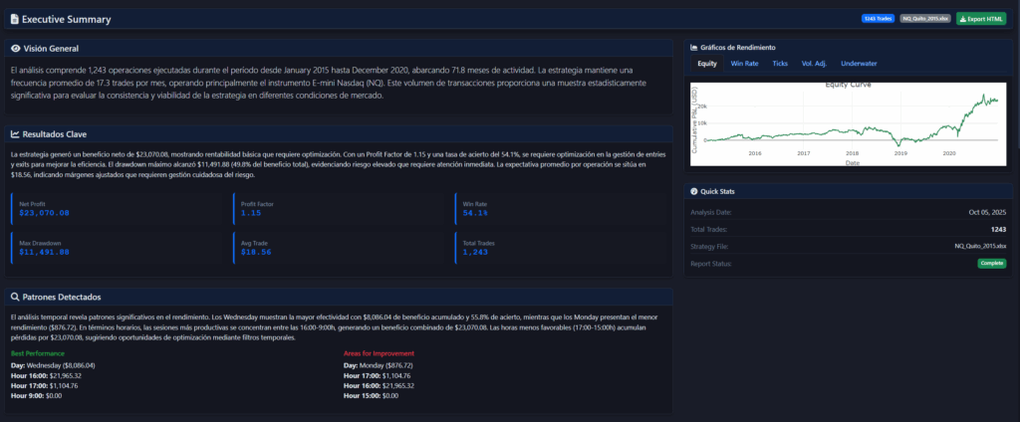Select the Vol. Adj. tab
The height and width of the screenshot is (422, 1020).
[814, 64]
